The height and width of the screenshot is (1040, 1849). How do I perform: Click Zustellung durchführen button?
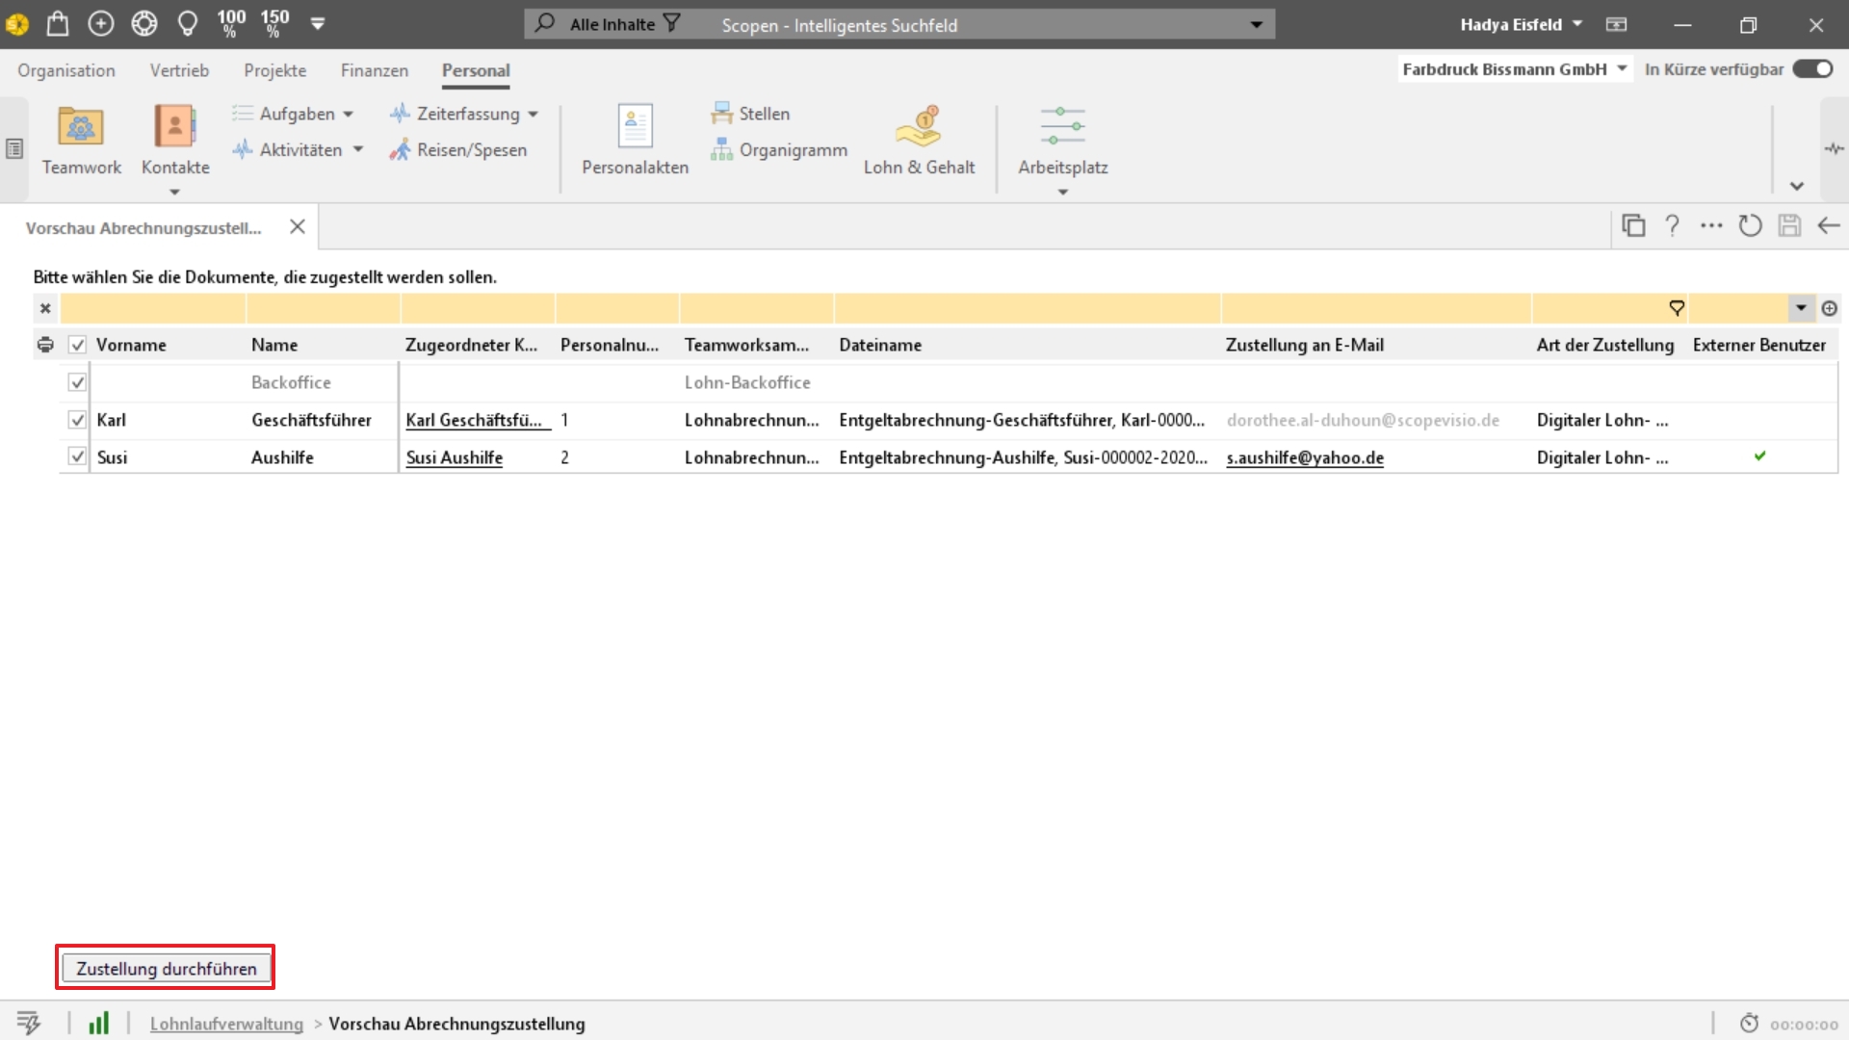[x=167, y=968]
